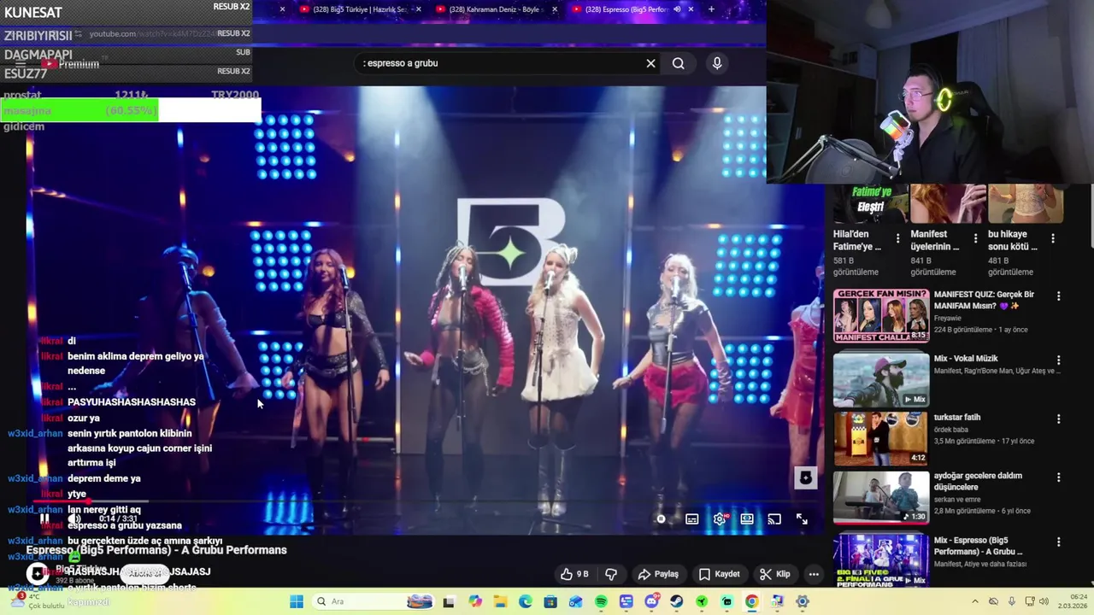Image resolution: width=1094 pixels, height=615 pixels.
Task: Dislike the video with thumbs down
Action: point(611,574)
